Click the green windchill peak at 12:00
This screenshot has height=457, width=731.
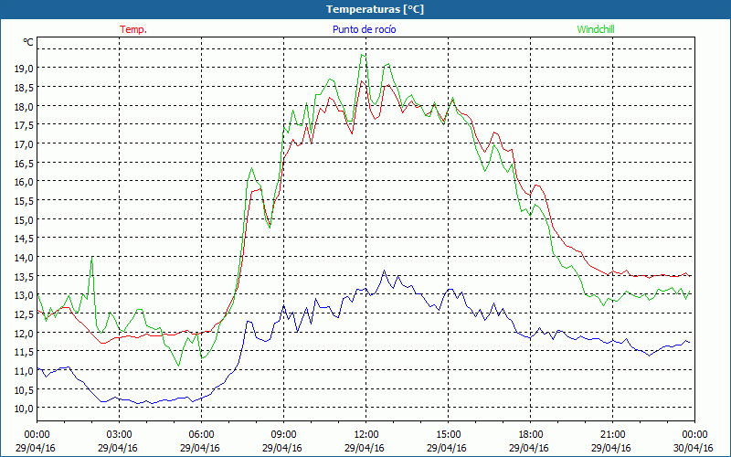click(363, 56)
